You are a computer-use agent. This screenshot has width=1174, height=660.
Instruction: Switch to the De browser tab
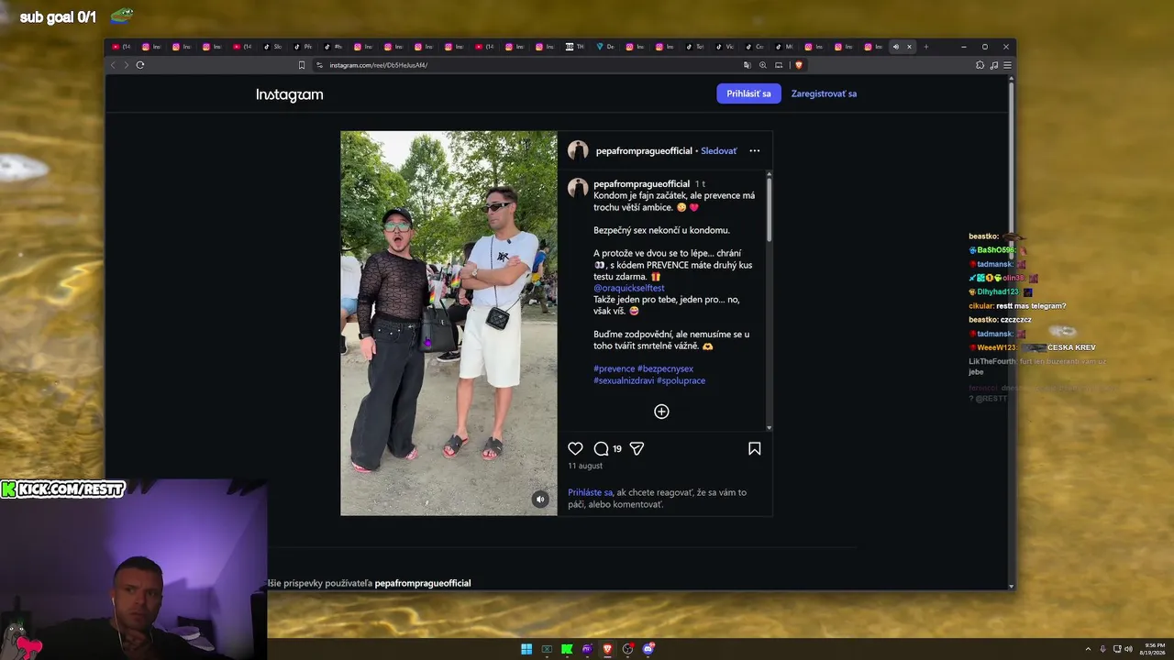[606, 47]
